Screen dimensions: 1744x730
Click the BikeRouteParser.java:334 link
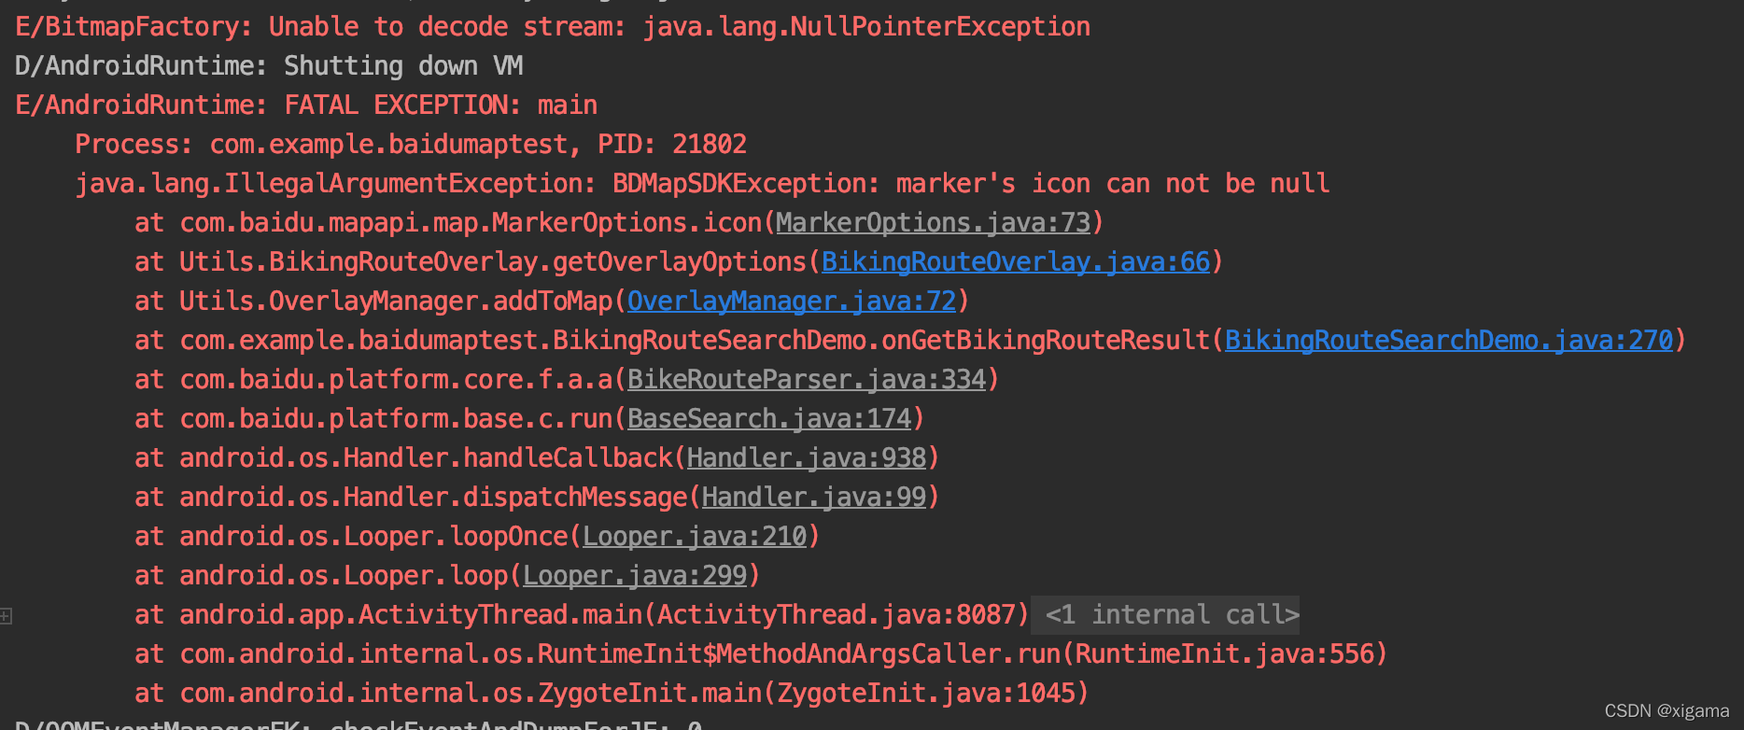807,379
